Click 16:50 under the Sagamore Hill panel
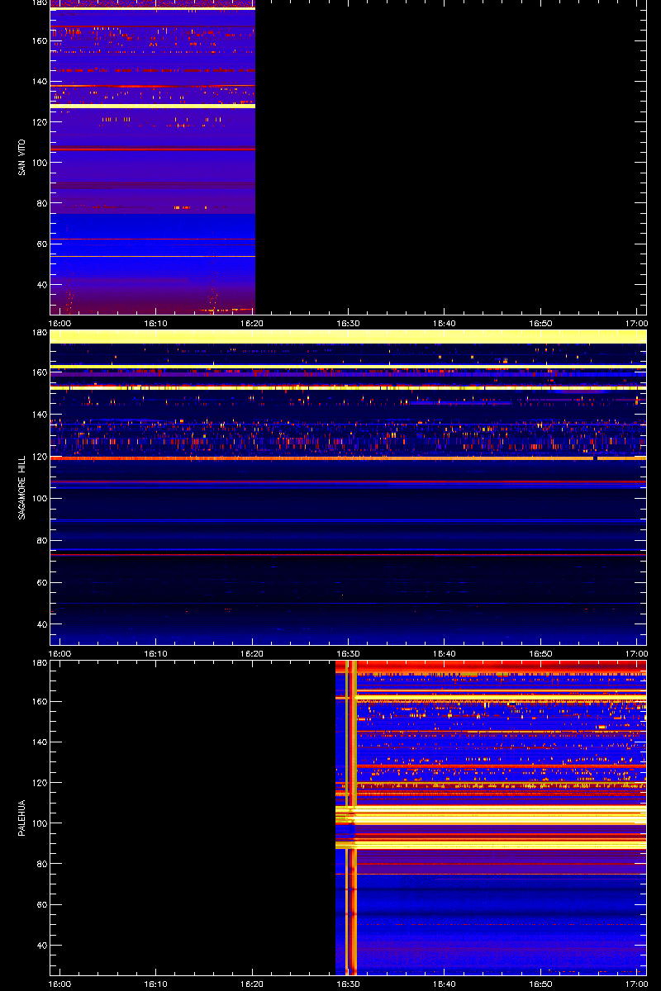Screen dimensions: 661x991 tap(541, 653)
